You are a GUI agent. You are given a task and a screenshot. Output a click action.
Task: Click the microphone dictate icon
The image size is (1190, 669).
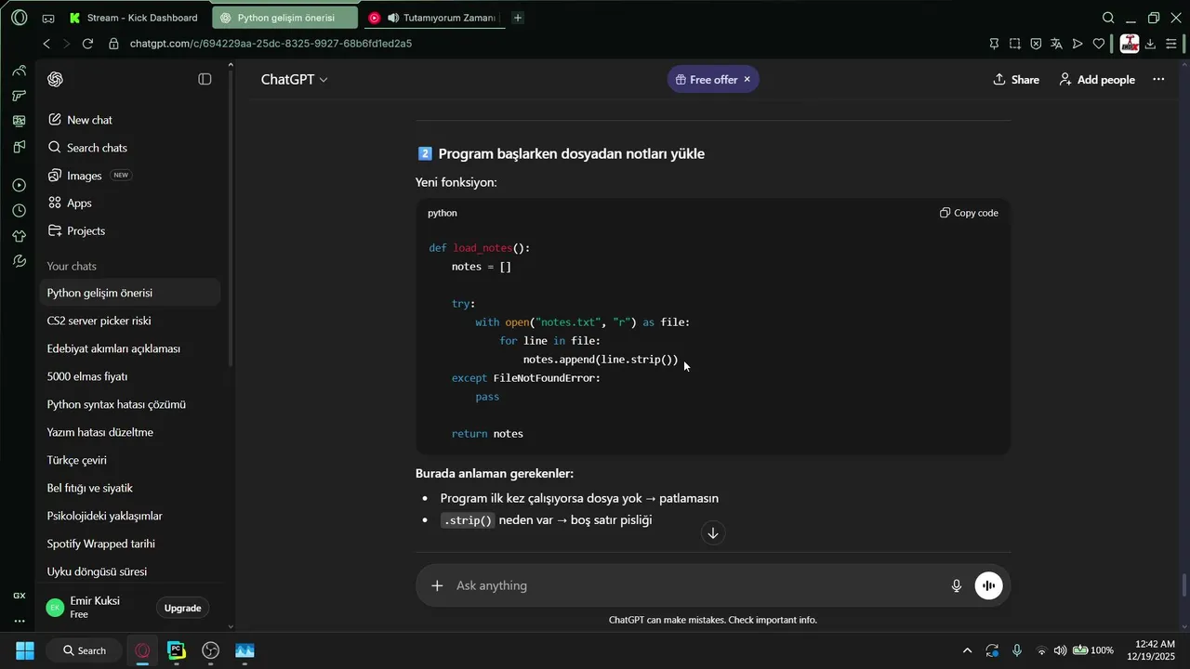coord(956,585)
